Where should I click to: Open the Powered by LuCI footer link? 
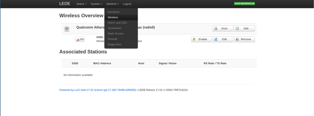pyautogui.click(x=98, y=90)
